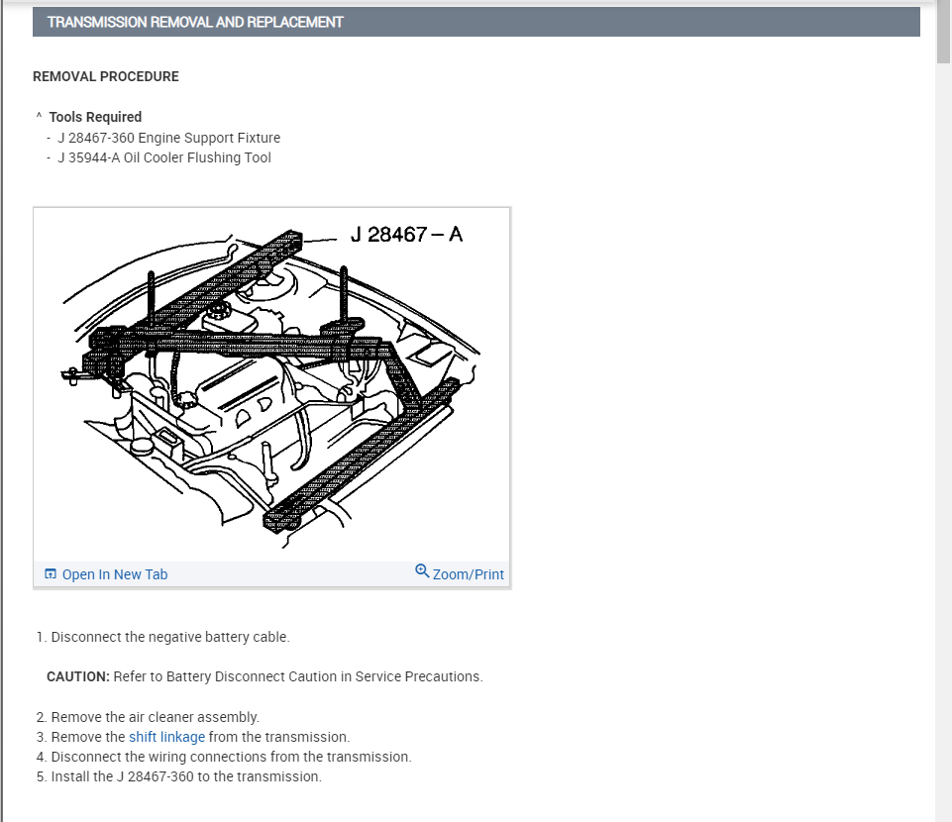Select step 5 Install the J 28467-360
Image resolution: width=952 pixels, height=822 pixels.
[x=179, y=777]
